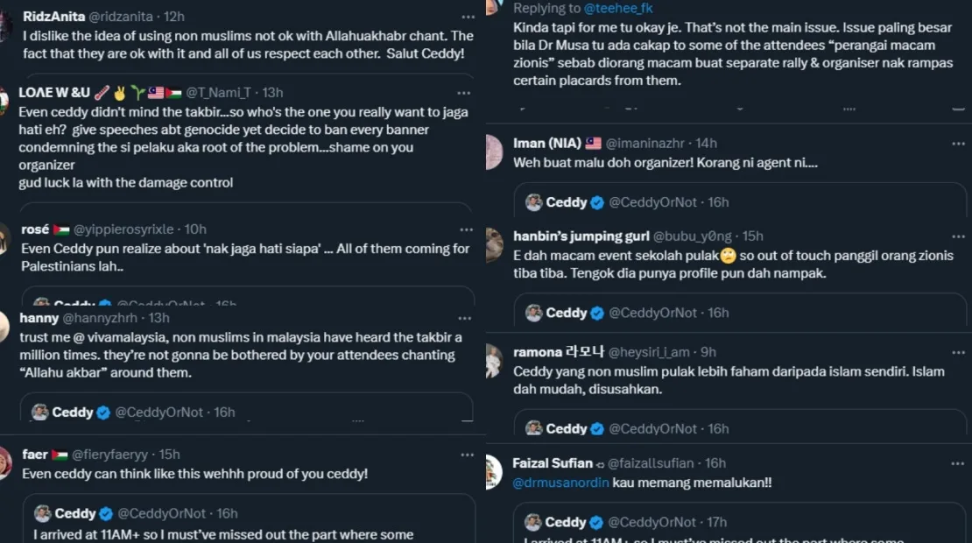972x543 pixels.
Task: Open the @drmusanordin mention link
Action: pos(559,483)
